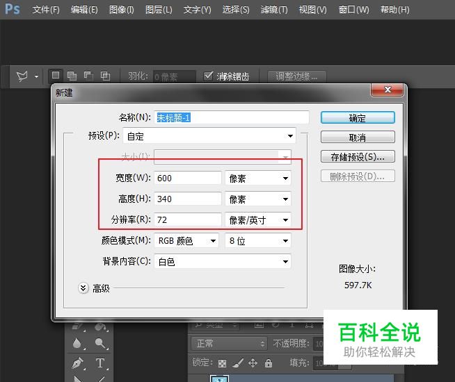Click lock all padlock icon
This screenshot has width=455, height=382.
tap(269, 363)
